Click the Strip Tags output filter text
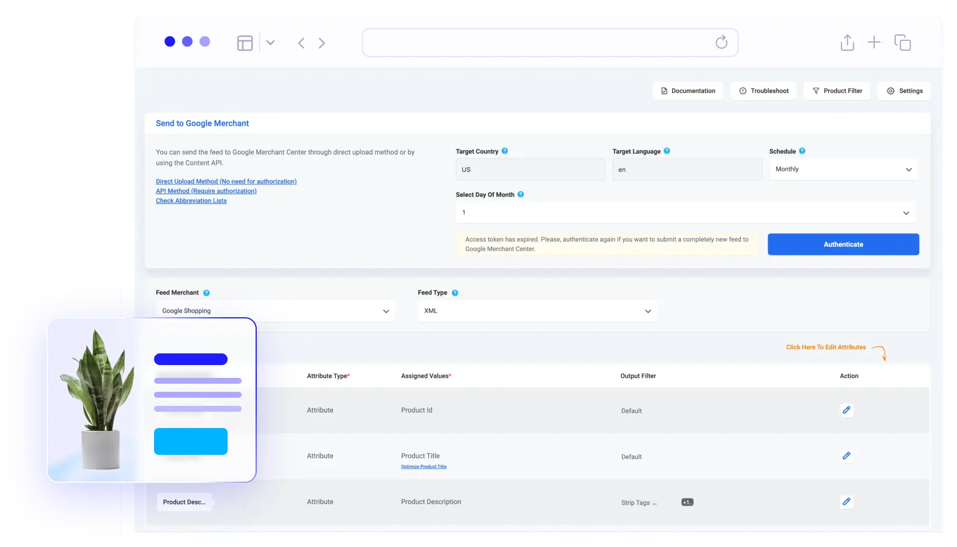The width and height of the screenshot is (957, 547). [x=639, y=503]
